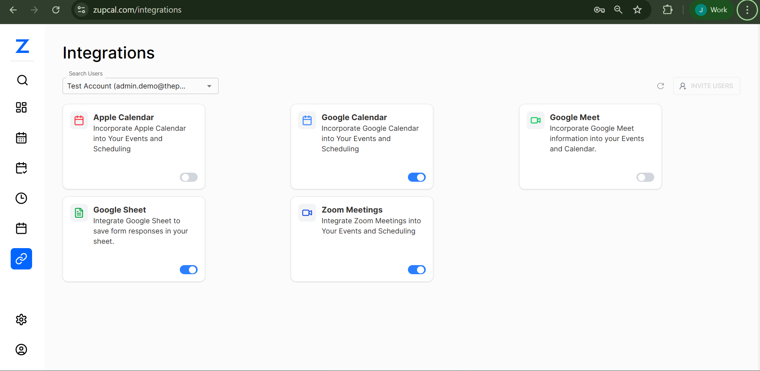Click the profile account icon
Viewport: 760px width, 371px height.
click(21, 350)
